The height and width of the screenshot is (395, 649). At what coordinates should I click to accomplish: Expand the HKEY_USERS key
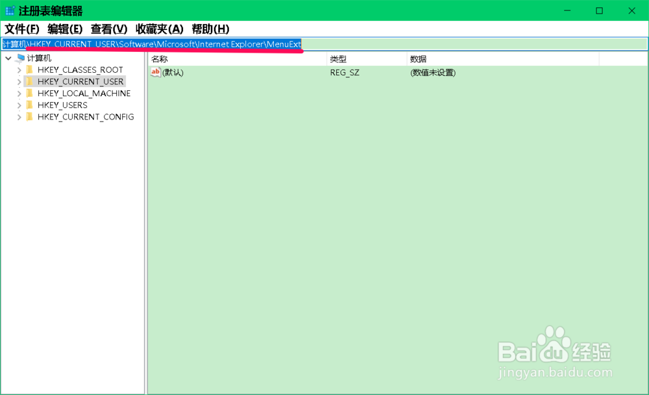(x=19, y=105)
